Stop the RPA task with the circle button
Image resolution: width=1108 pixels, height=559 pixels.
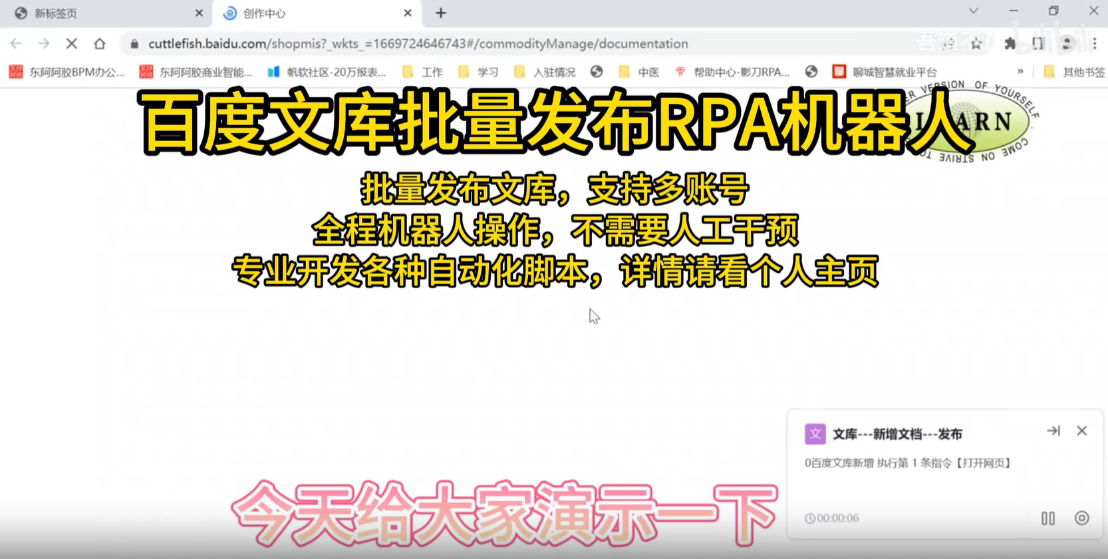[x=1081, y=518]
